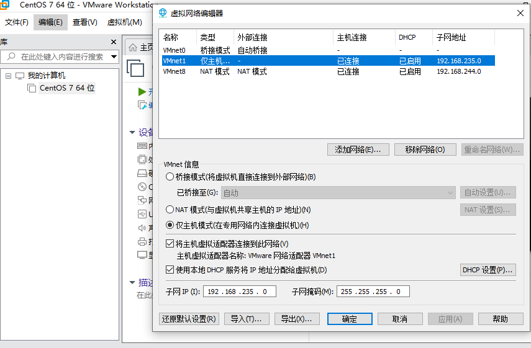Screen dimensions: 531x348
Task: Select the VMnet8 row in network list
Action: click(x=328, y=71)
